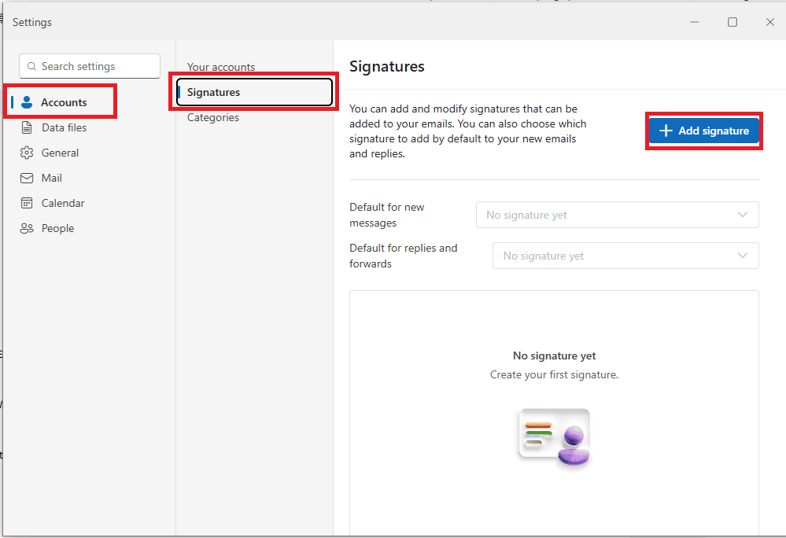786x538 pixels.
Task: Click the Data files document icon
Action: [27, 127]
